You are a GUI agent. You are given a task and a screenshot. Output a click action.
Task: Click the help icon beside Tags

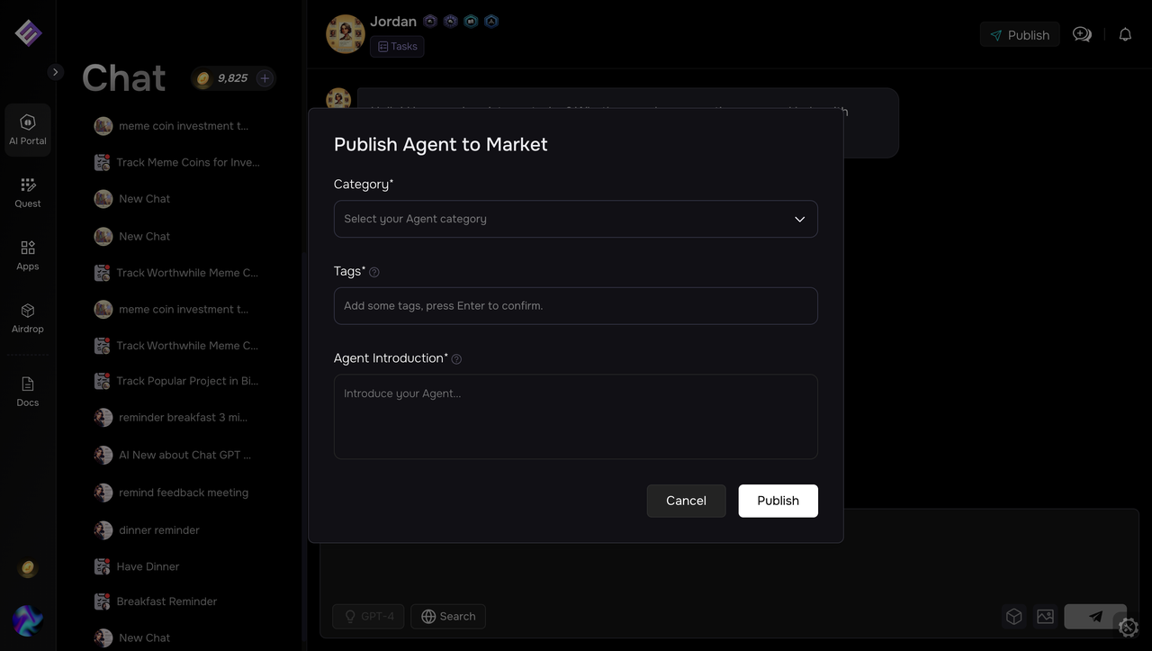(374, 272)
